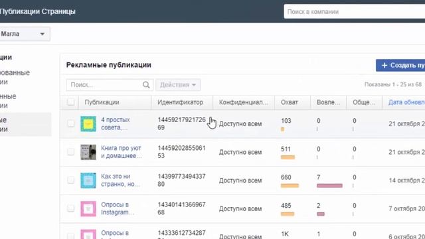Focus the Поиск в компании search field
This screenshot has height=239, width=425.
coord(354,12)
